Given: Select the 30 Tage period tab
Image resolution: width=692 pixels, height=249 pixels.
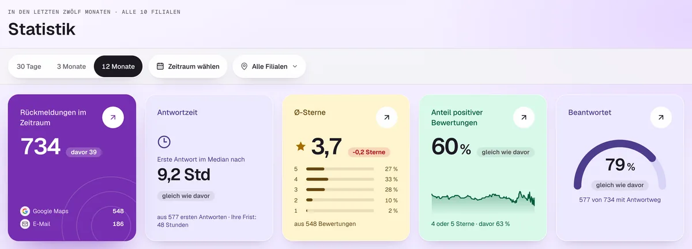Looking at the screenshot, I should (x=29, y=66).
